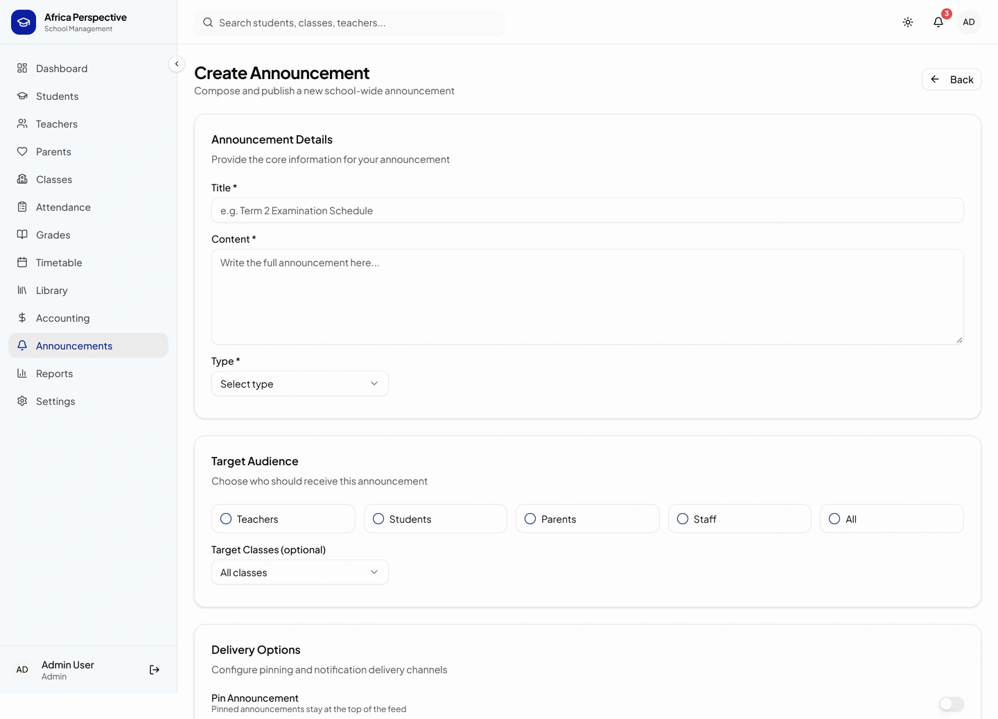Select the Parents audience radio button

[530, 519]
